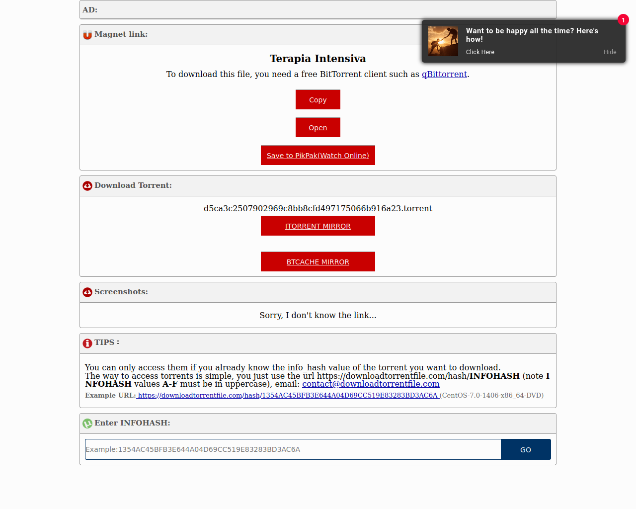Click the red download icon beside Download Torrent
The image size is (636, 509).
pos(87,186)
